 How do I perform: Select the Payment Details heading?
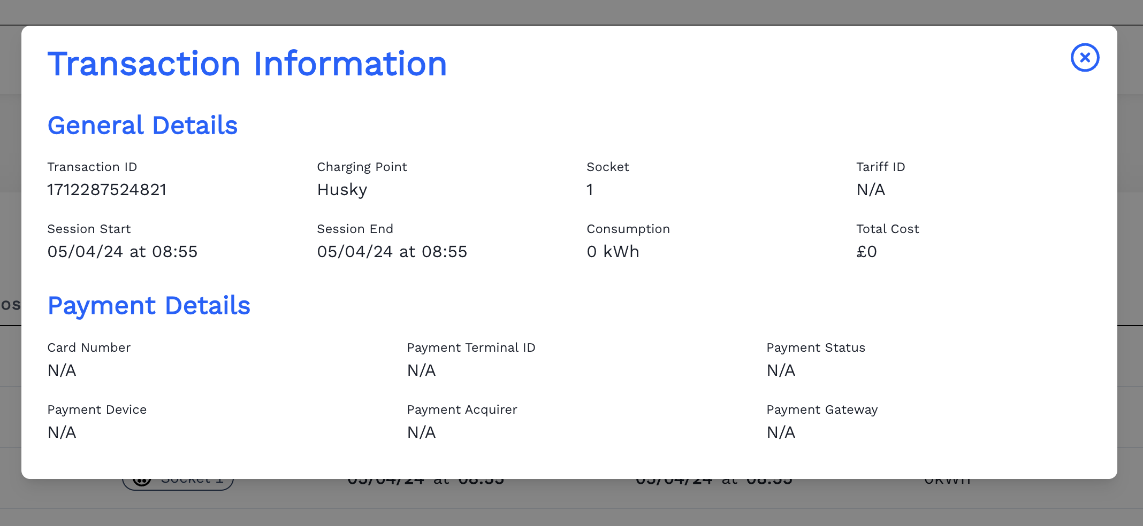click(149, 305)
